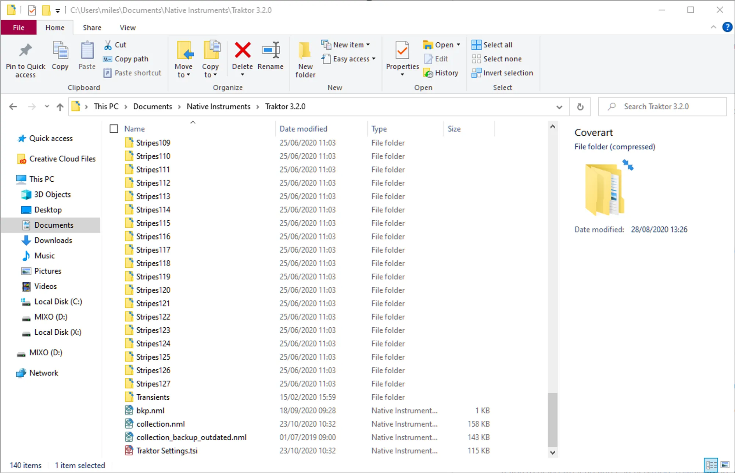The width and height of the screenshot is (735, 473).
Task: Click the New folder icon
Action: tap(305, 51)
